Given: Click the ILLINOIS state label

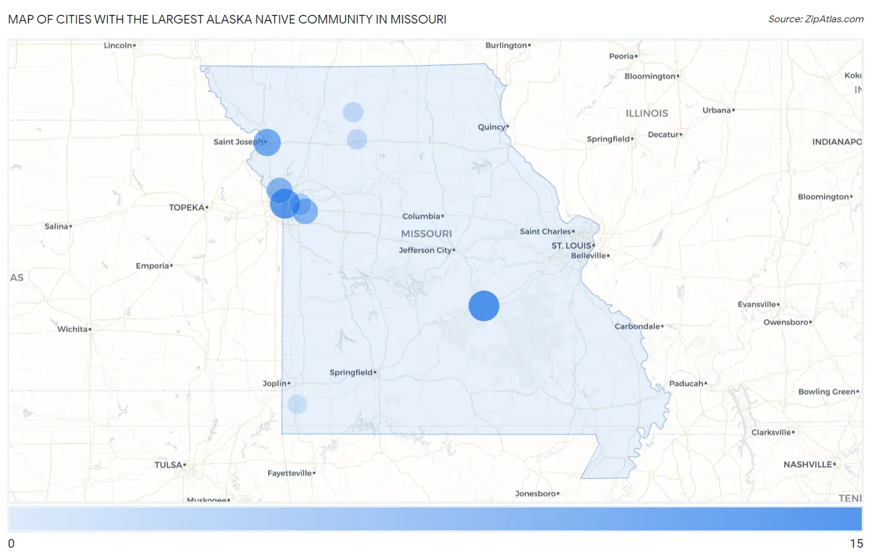Looking at the screenshot, I should 647,113.
